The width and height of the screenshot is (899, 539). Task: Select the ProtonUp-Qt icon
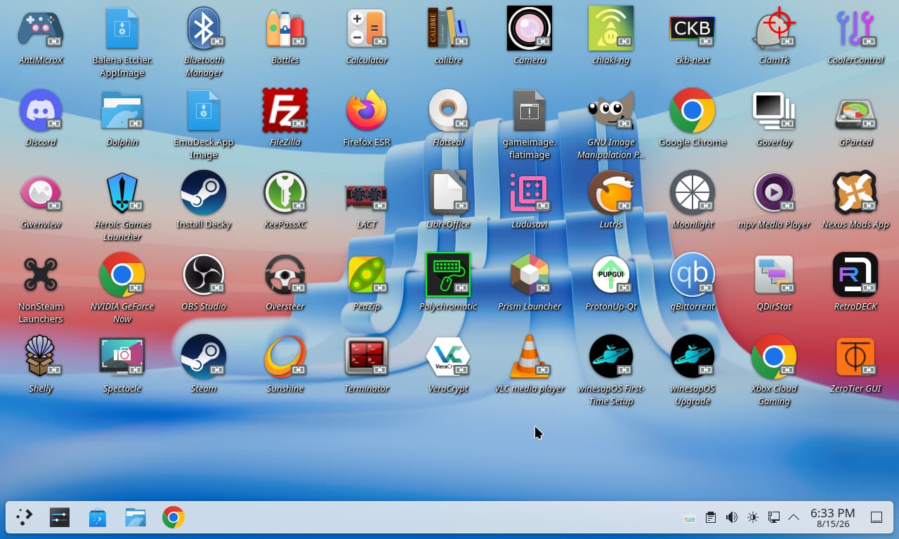pyautogui.click(x=611, y=275)
